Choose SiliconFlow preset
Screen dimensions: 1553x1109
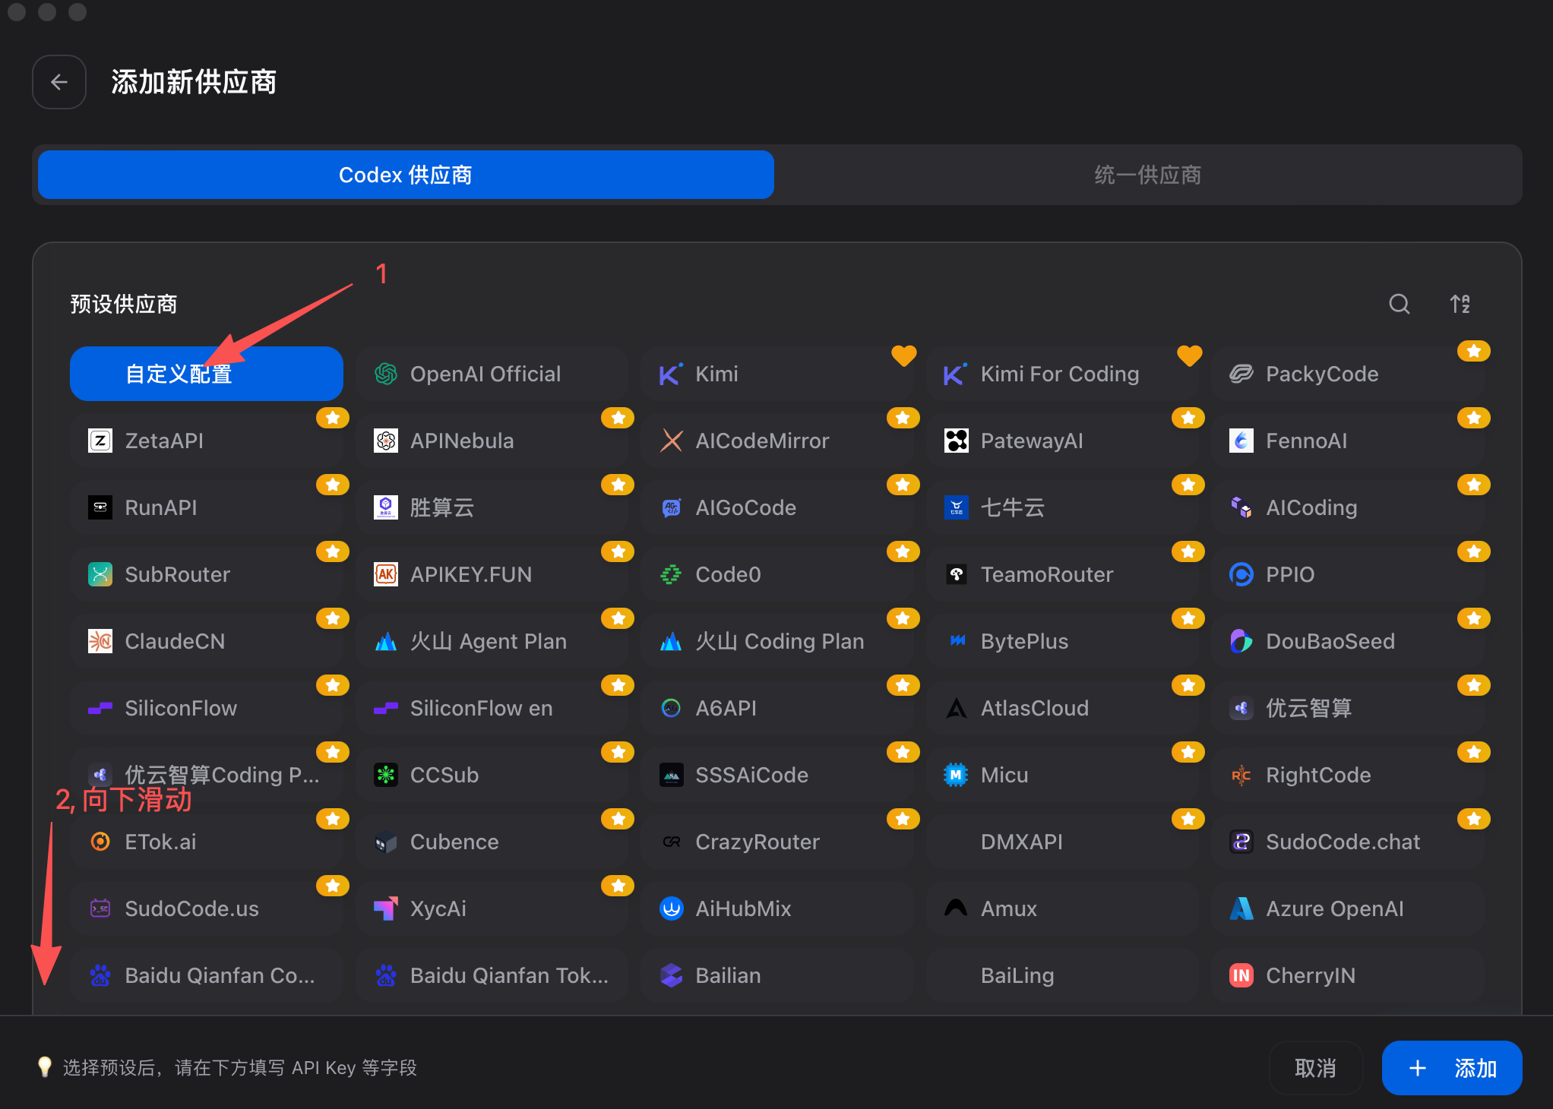[x=207, y=708]
